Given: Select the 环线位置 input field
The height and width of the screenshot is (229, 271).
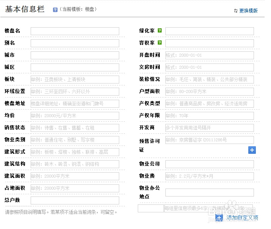Looking at the screenshot, I should click(x=75, y=91).
